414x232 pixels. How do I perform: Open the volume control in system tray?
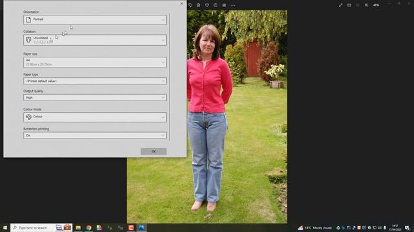tap(380, 227)
